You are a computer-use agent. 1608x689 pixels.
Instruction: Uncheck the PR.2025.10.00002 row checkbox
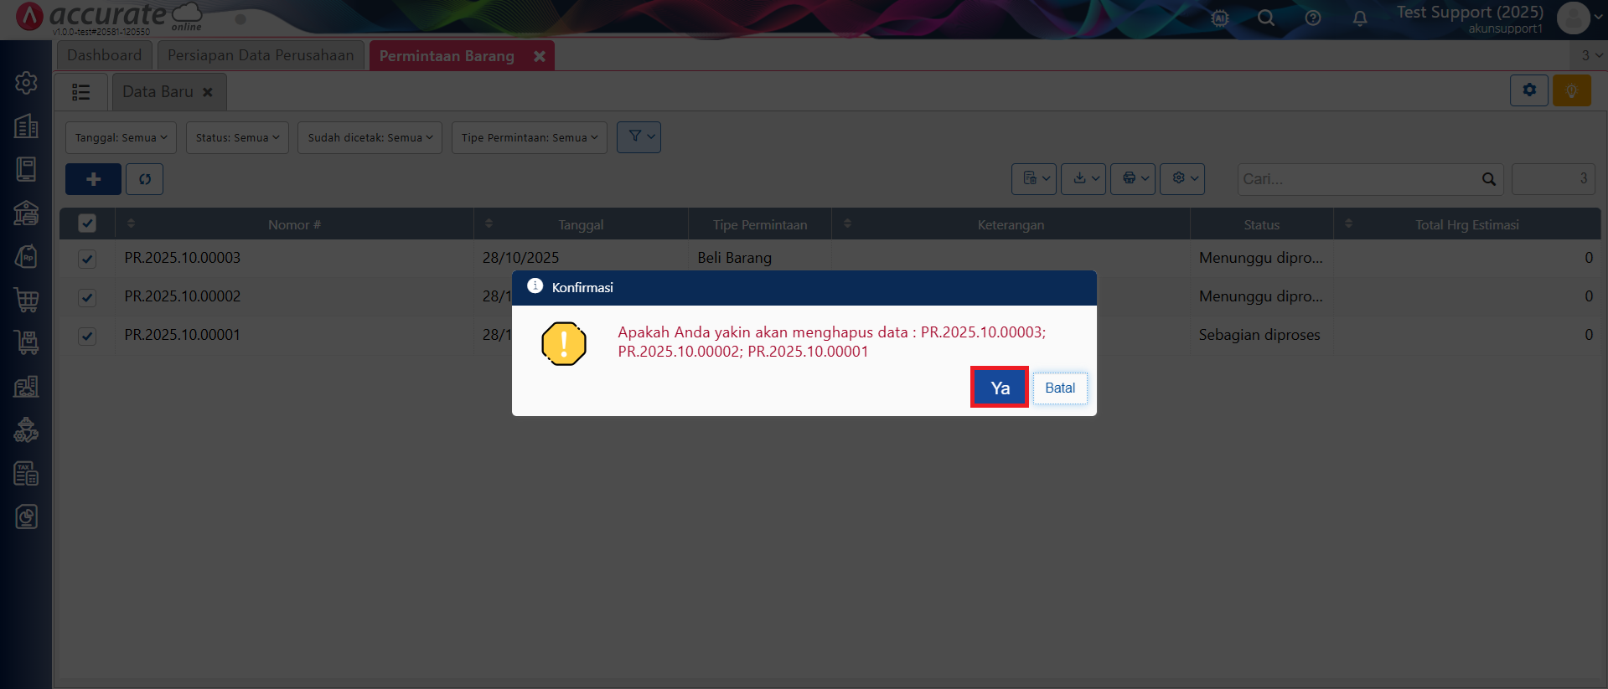87,297
